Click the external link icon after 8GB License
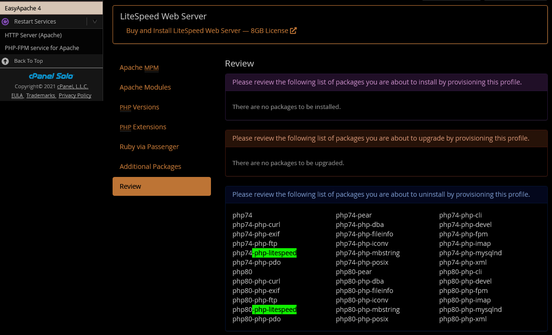Image resolution: width=552 pixels, height=335 pixels. click(x=293, y=31)
